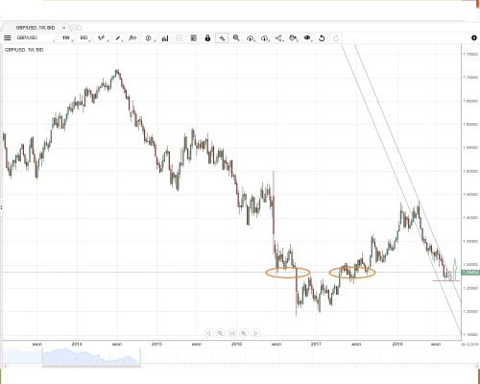The image size is (480, 384).
Task: Switch to the GBP/USD, 1W, BID tab
Action: tap(36, 28)
